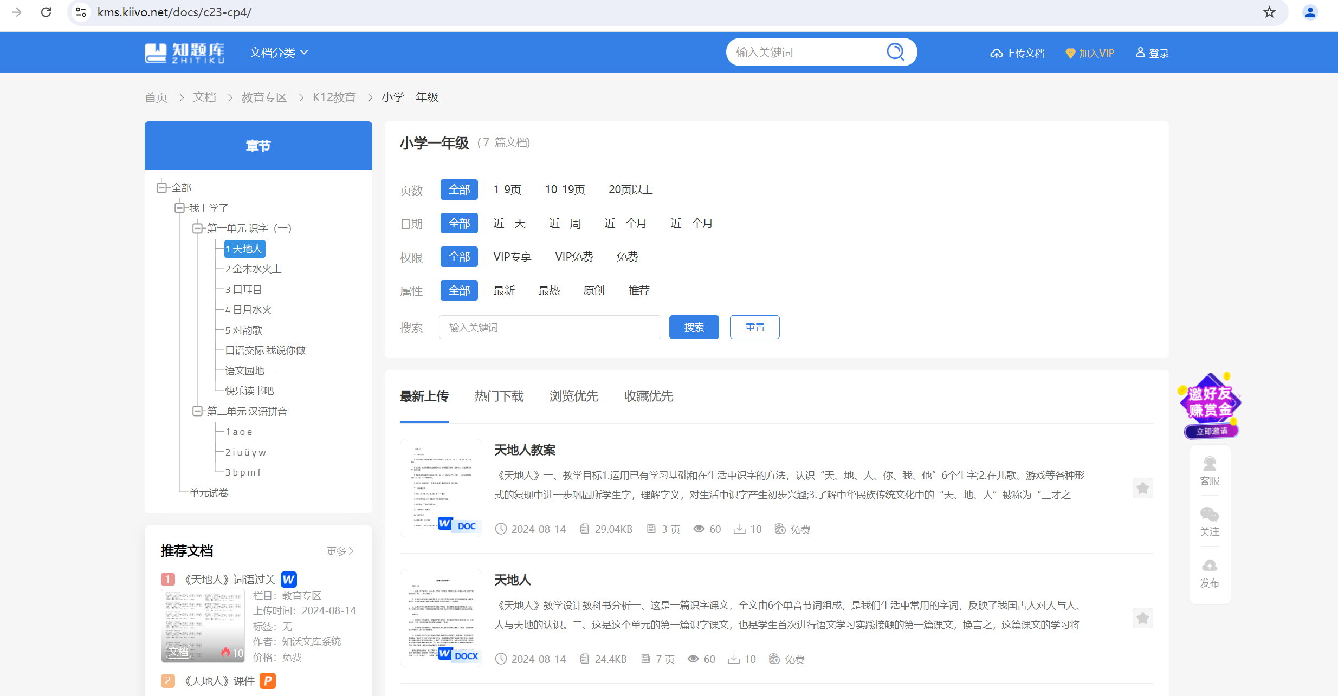The height and width of the screenshot is (696, 1338).
Task: Open 天地人教案 document title
Action: [x=525, y=450]
